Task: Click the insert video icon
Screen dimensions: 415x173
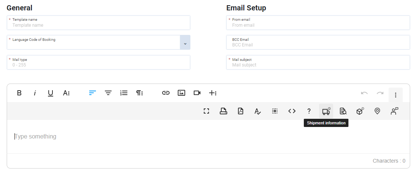Action: [x=197, y=93]
